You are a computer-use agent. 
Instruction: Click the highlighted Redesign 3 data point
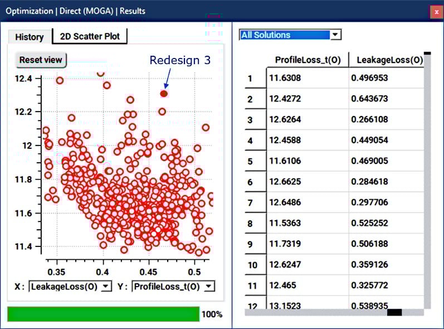(x=164, y=93)
